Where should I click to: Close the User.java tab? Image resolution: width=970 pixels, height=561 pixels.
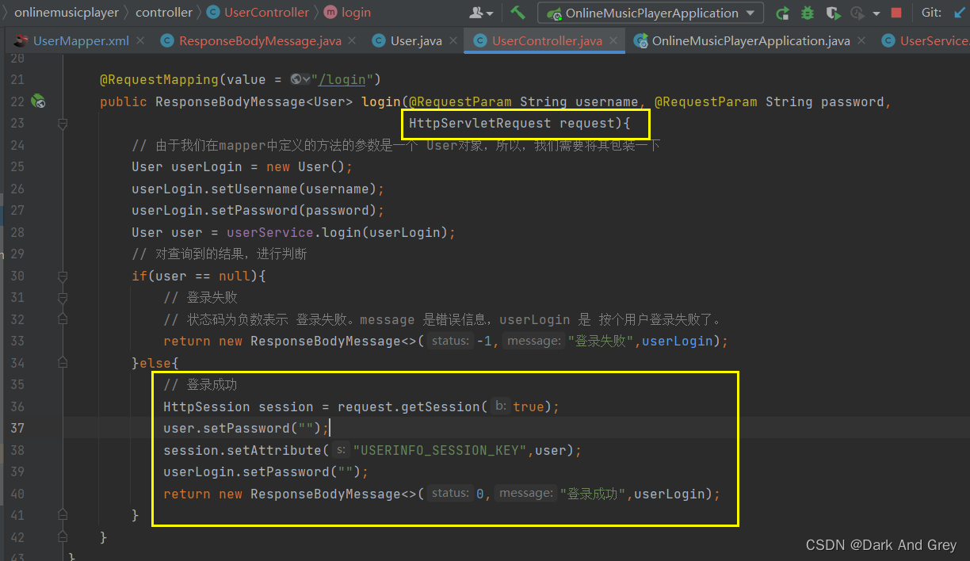pyautogui.click(x=454, y=40)
